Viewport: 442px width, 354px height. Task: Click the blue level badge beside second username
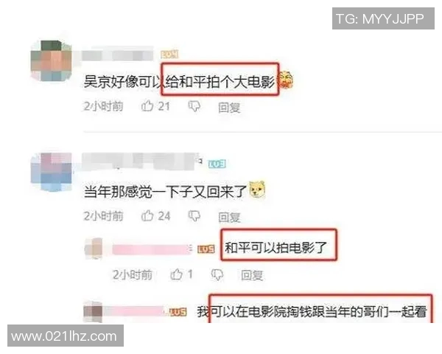(217, 164)
